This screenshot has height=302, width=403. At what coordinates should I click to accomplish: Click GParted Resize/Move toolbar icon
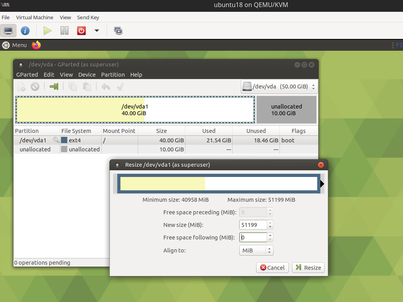54,87
